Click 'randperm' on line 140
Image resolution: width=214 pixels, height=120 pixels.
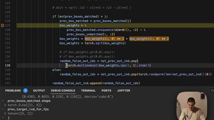156,74
